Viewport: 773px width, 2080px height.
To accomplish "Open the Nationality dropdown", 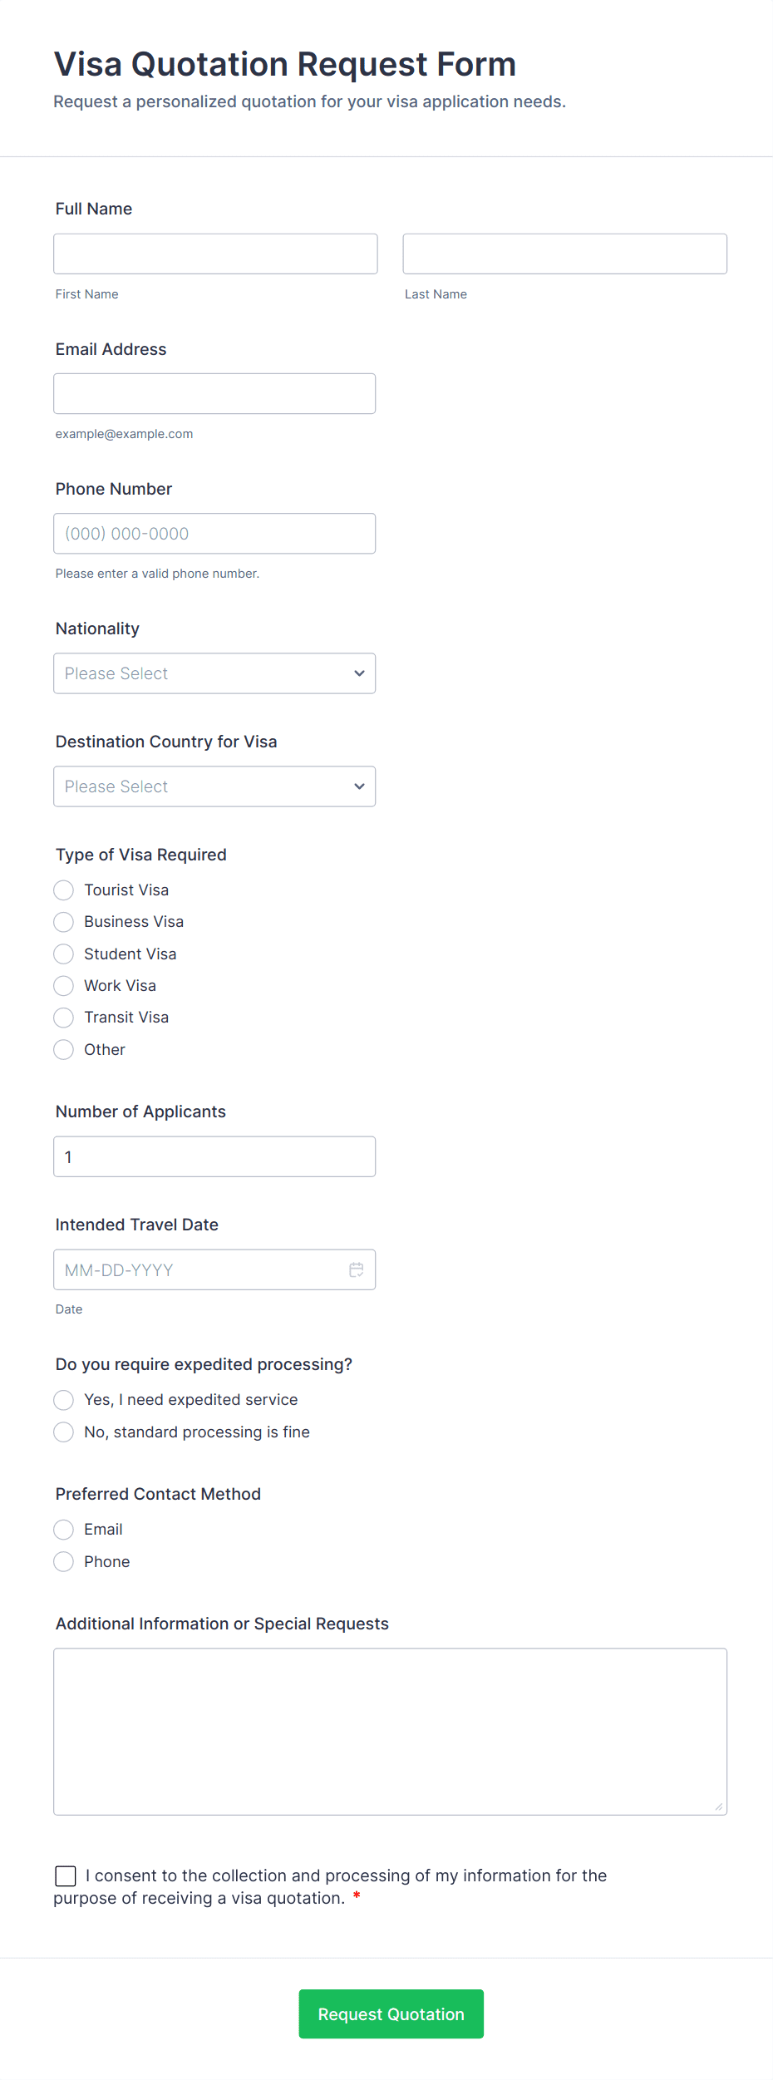I will pos(214,673).
